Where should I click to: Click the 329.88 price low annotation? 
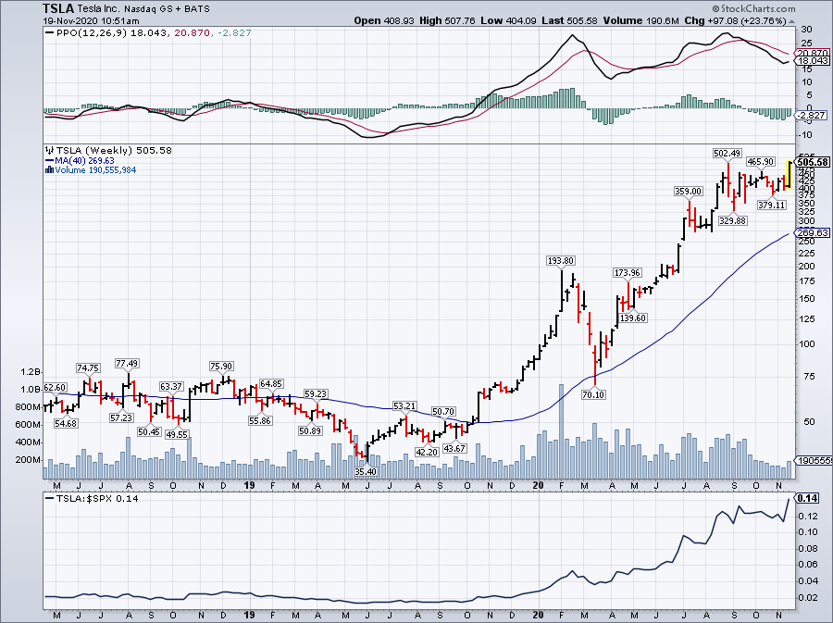[x=733, y=220]
